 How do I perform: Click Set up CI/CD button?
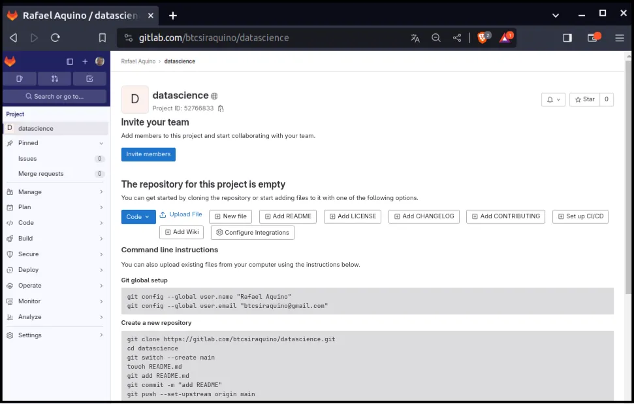580,216
